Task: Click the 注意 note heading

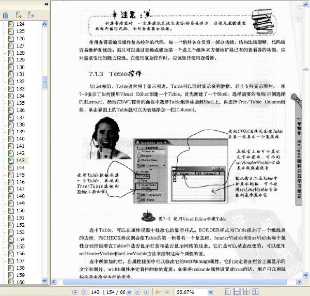Action: (x=131, y=14)
